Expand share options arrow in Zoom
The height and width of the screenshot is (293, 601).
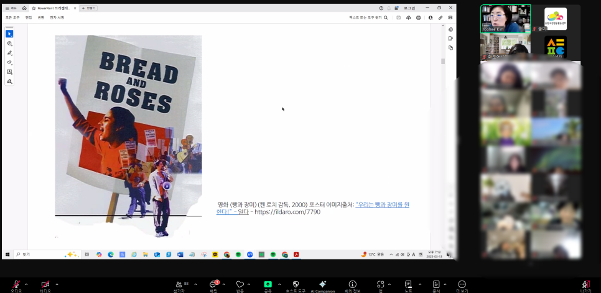click(x=279, y=284)
